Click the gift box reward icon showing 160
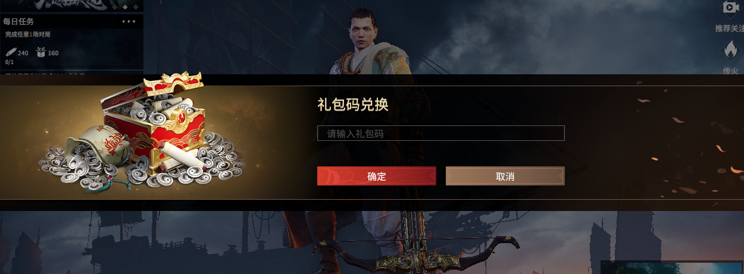This screenshot has height=274, width=744. [x=41, y=52]
